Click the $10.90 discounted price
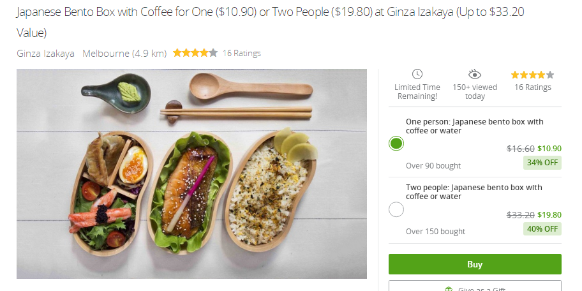Screen dimensions: 582x291 pyautogui.click(x=549, y=149)
